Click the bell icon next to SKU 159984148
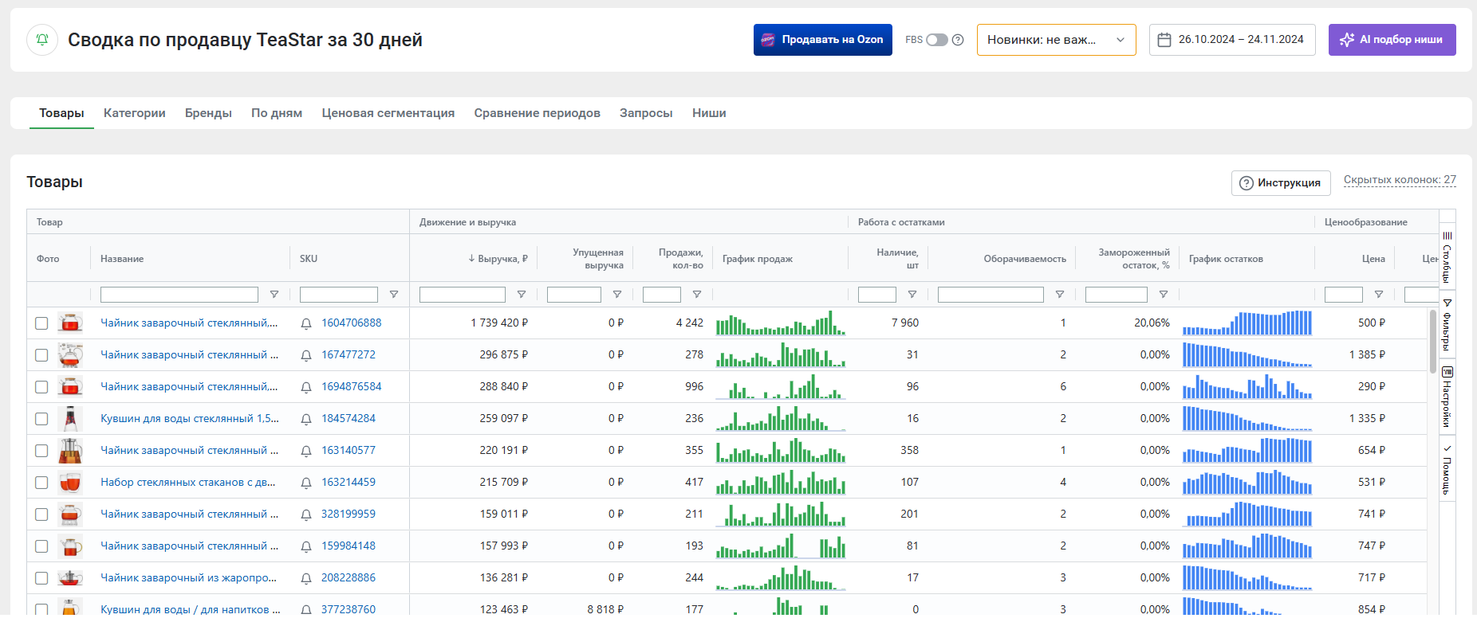This screenshot has width=1477, height=622. pos(306,546)
